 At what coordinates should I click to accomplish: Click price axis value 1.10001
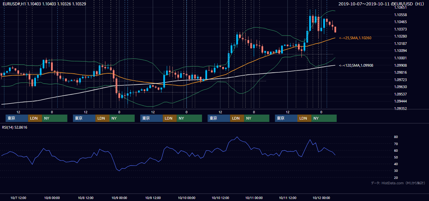pyautogui.click(x=401, y=58)
